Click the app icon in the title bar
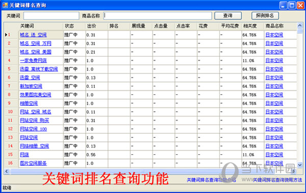The width and height of the screenshot is (306, 193). [5, 5]
